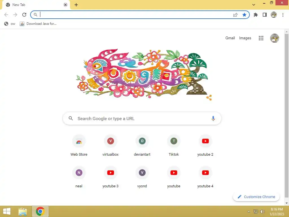The width and height of the screenshot is (289, 217).
Task: Toggle the side panel icon
Action: [x=265, y=15]
